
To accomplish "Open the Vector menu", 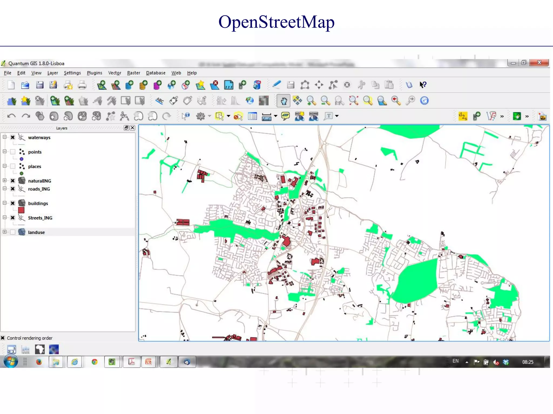I will pos(114,73).
